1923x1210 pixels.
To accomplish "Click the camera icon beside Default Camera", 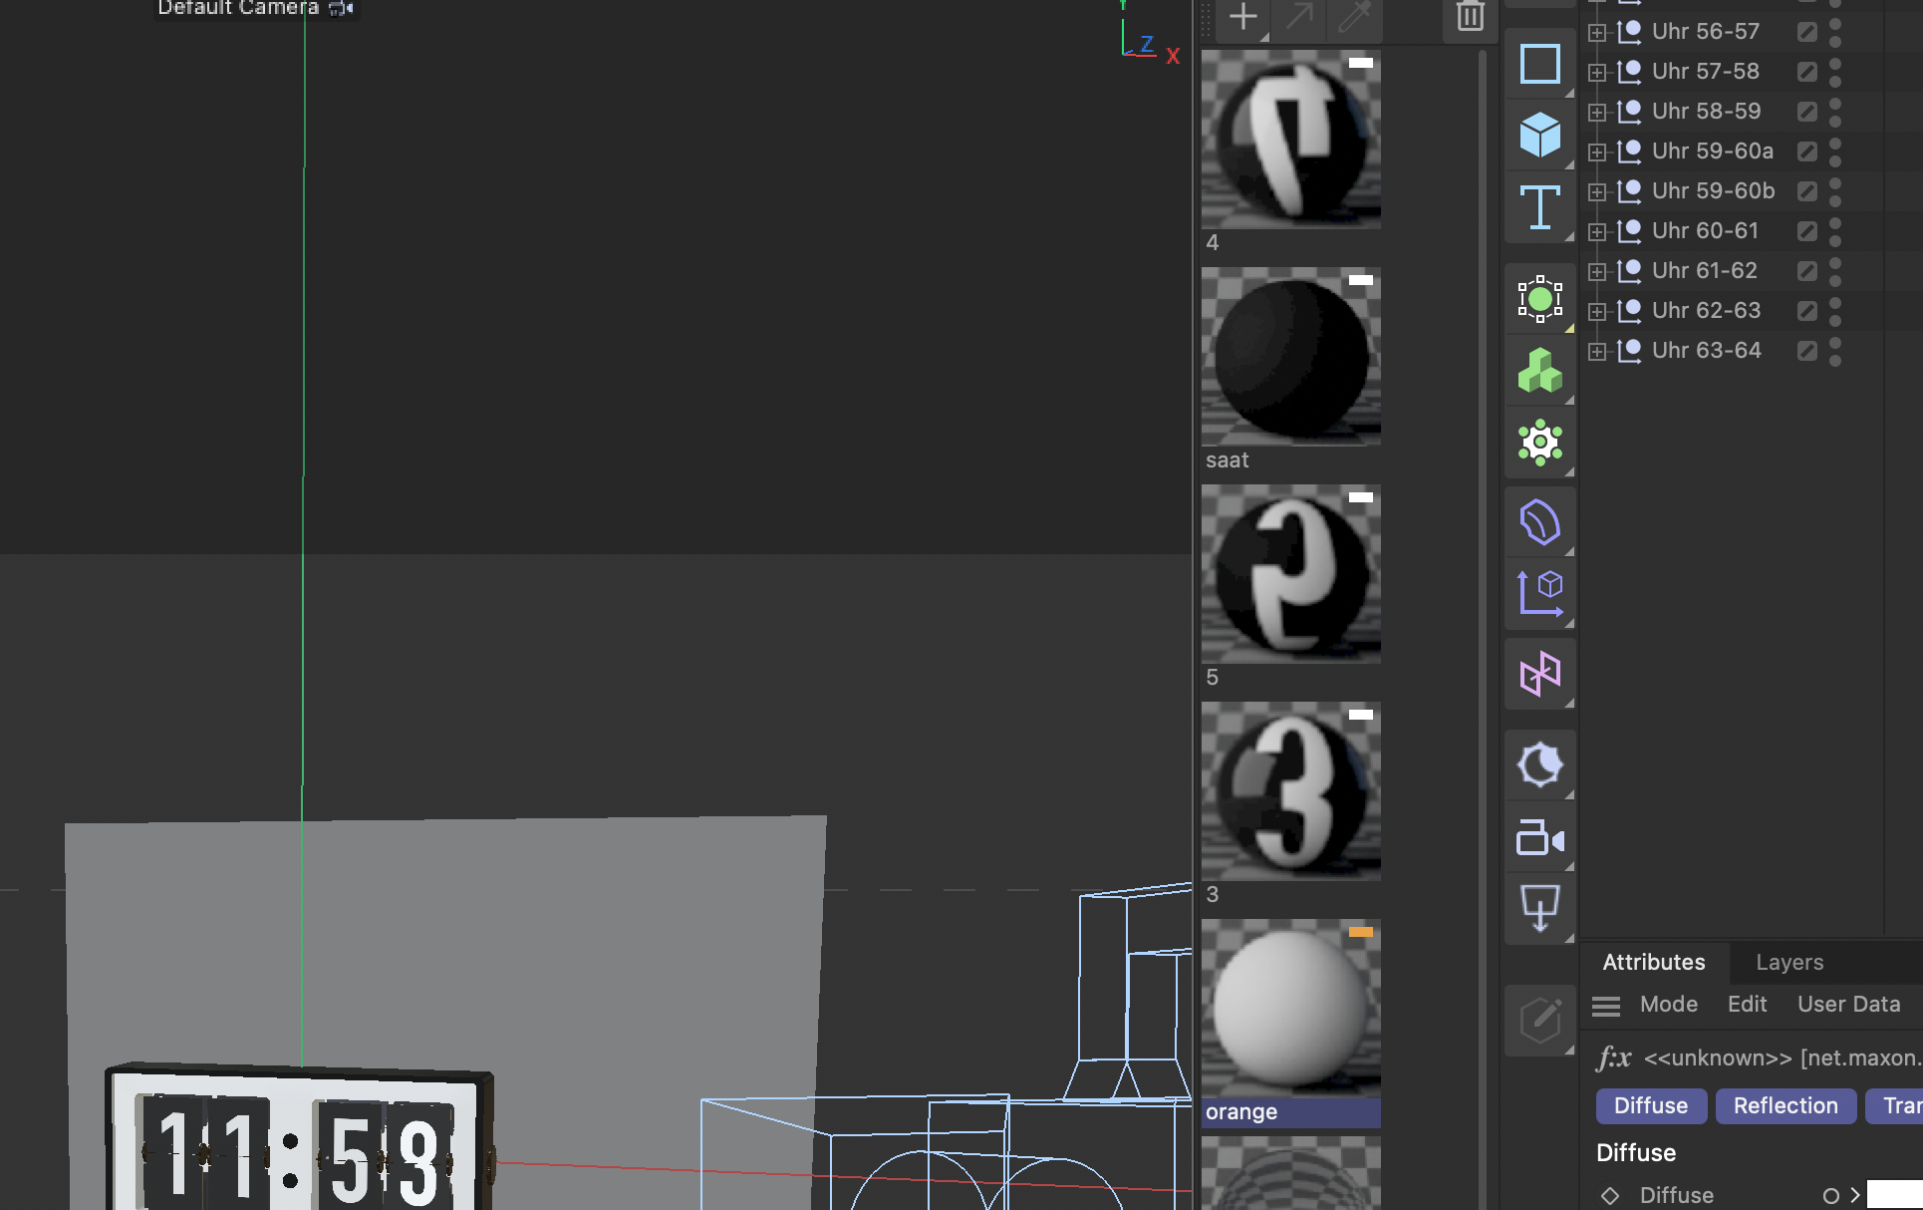I will point(341,9).
